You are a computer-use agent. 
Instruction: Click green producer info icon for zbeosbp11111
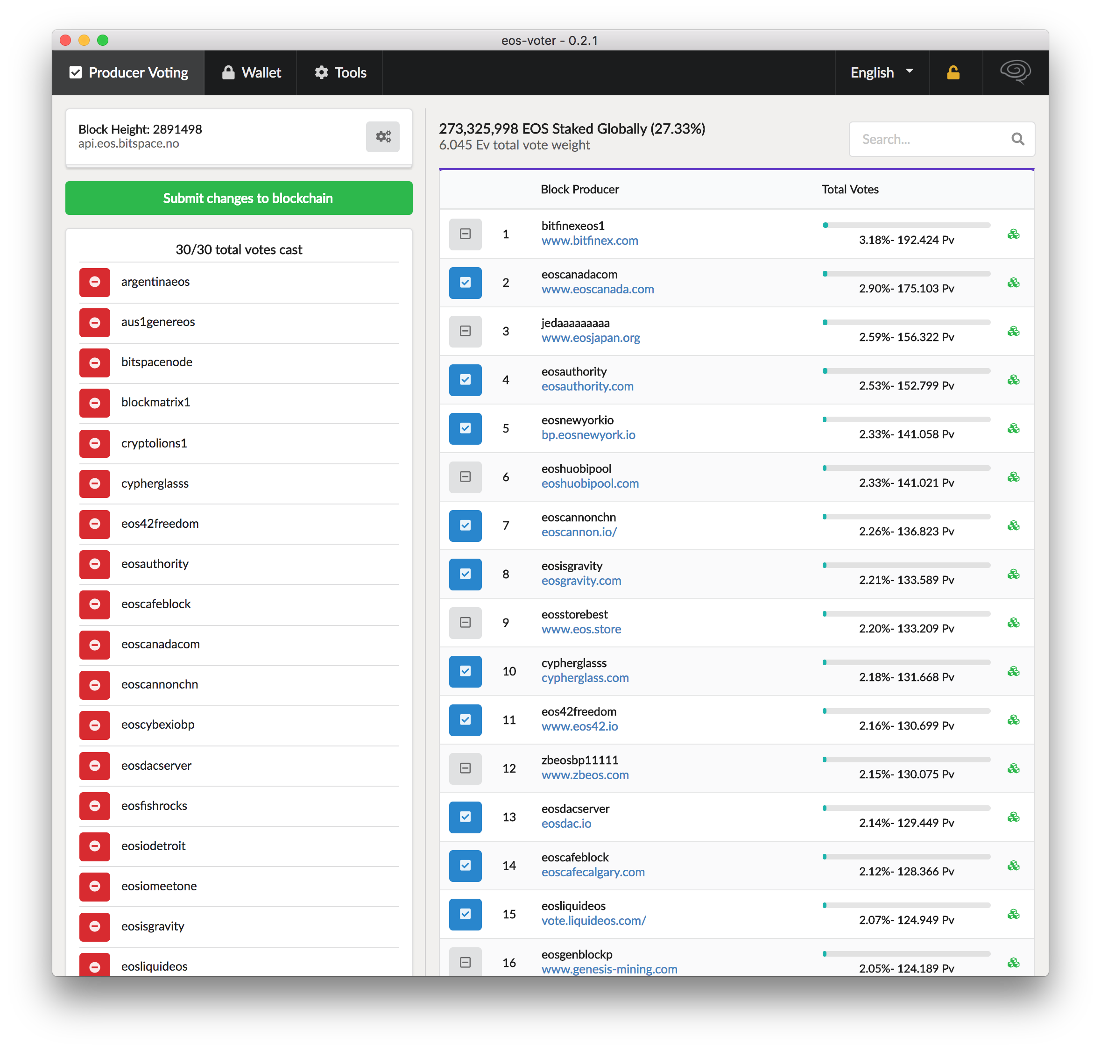click(1013, 769)
